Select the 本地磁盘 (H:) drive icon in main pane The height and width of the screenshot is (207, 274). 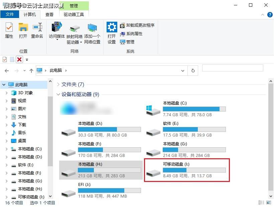pos(68,173)
